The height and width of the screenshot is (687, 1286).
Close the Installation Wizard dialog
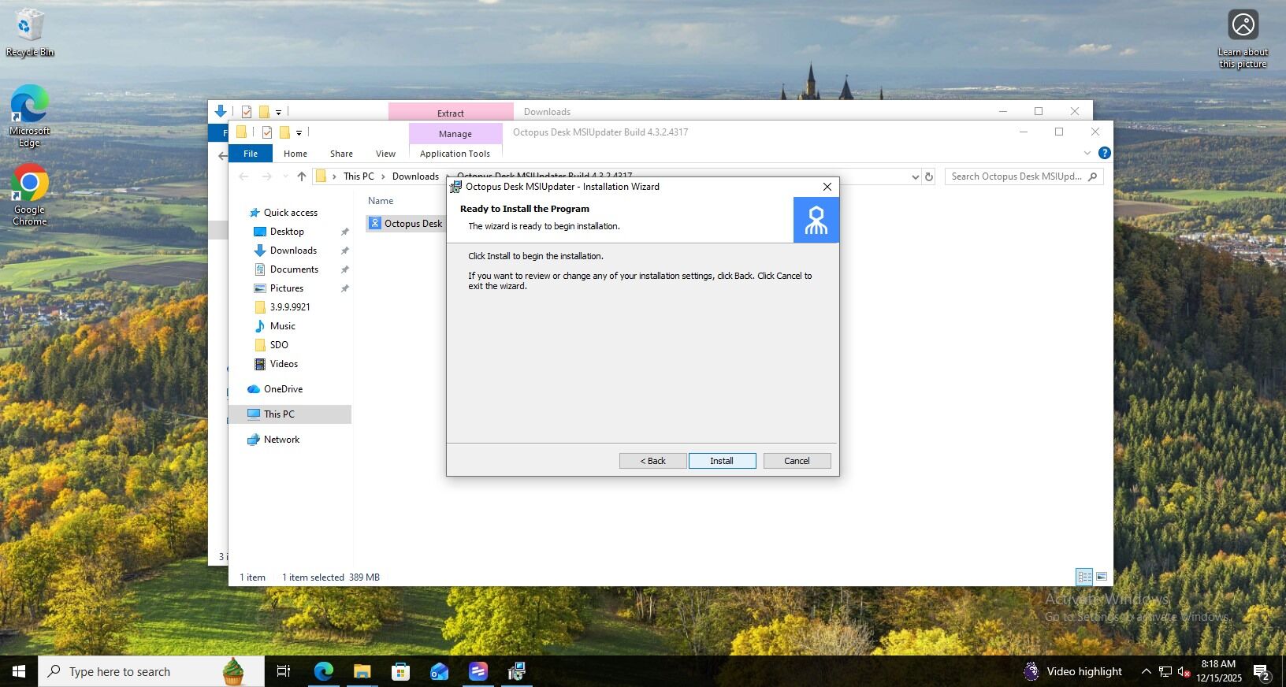point(827,187)
